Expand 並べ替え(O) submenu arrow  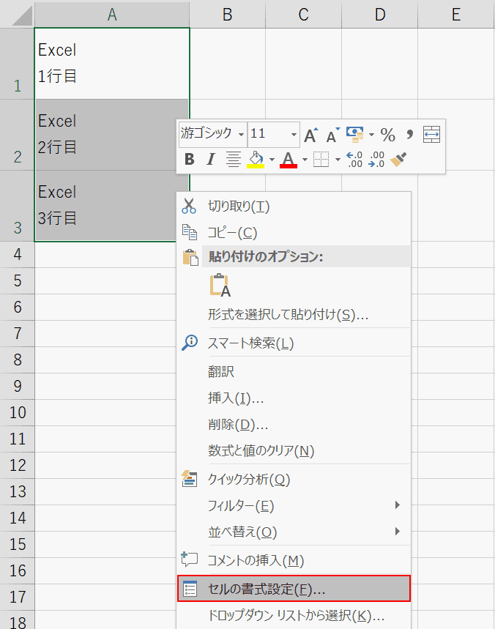coord(397,532)
